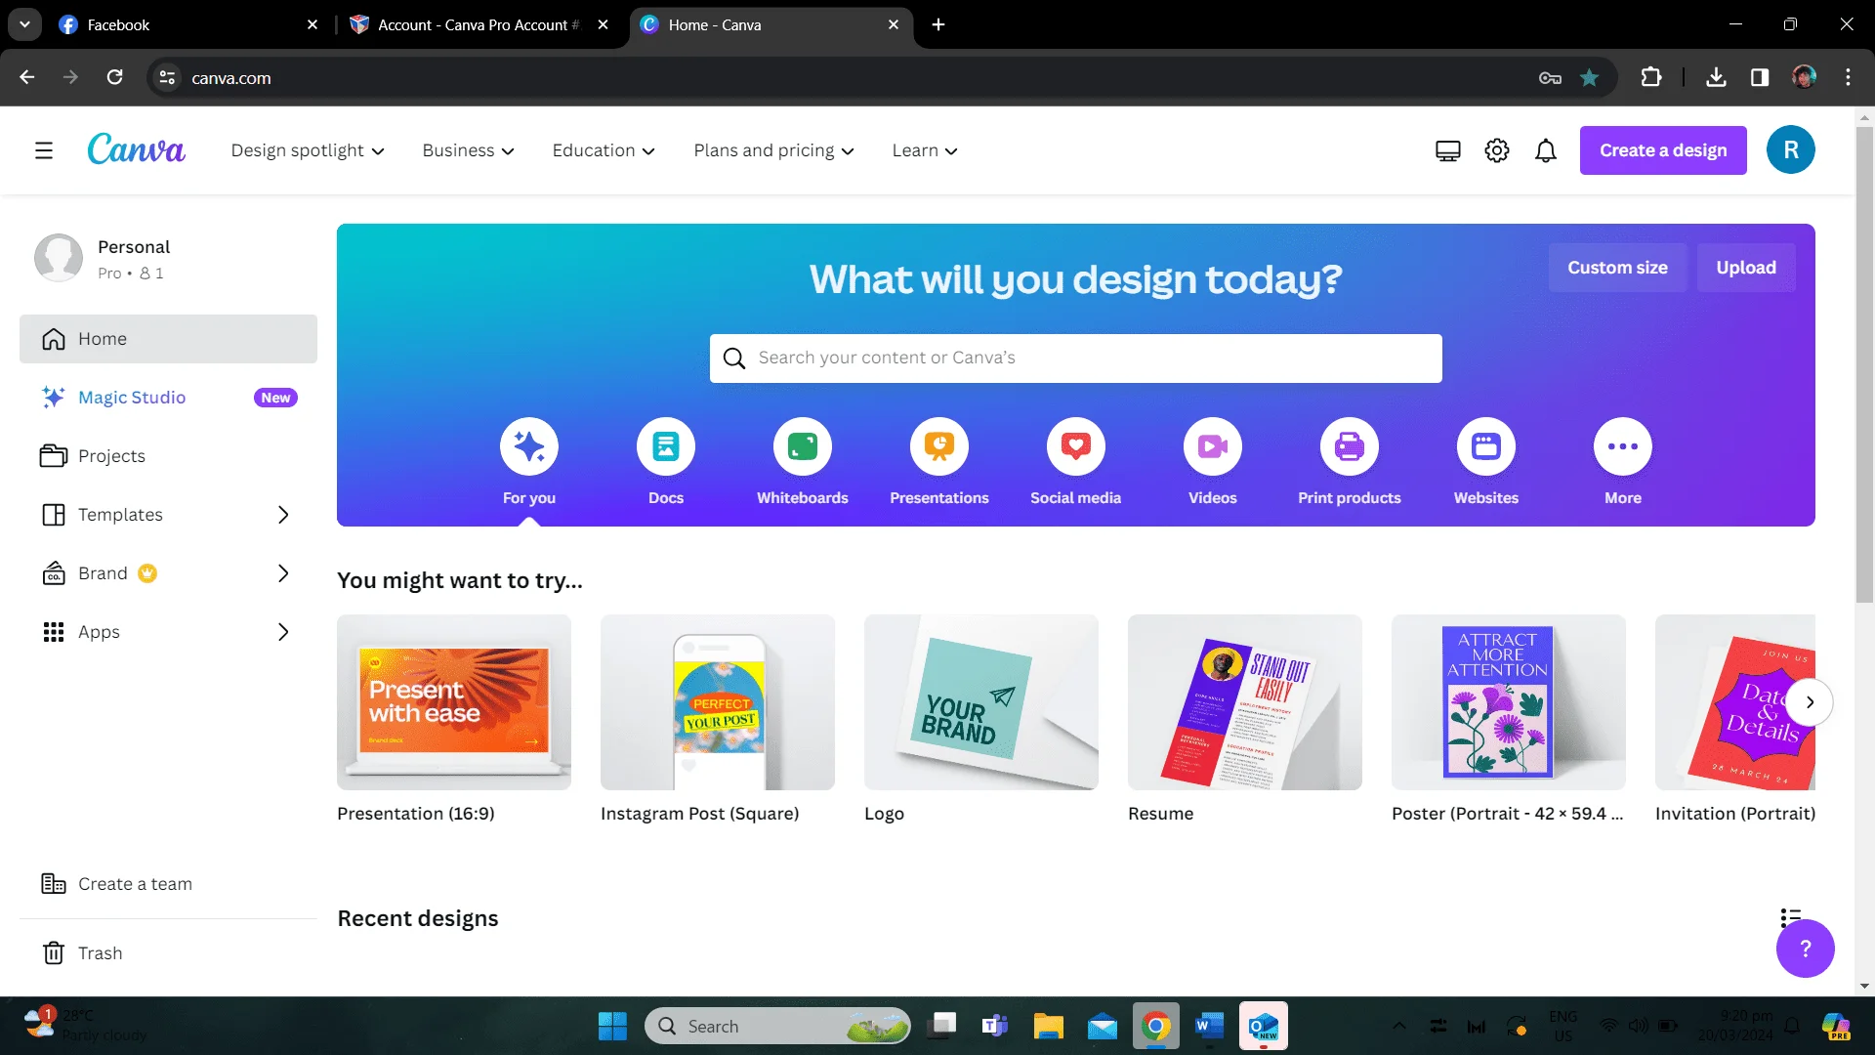Open the Windows Start menu
This screenshot has height=1055, width=1875.
(x=612, y=1027)
